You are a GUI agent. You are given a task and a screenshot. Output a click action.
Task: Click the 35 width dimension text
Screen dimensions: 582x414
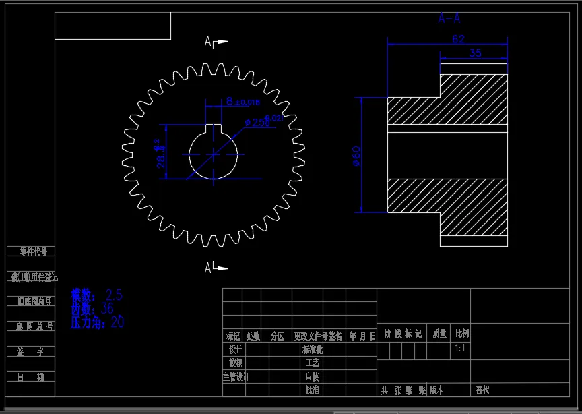pyautogui.click(x=475, y=53)
